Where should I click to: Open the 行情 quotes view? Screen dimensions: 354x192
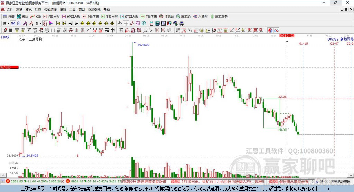(x=9, y=17)
